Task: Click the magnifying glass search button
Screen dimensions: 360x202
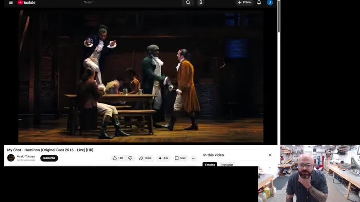Action: (188, 3)
